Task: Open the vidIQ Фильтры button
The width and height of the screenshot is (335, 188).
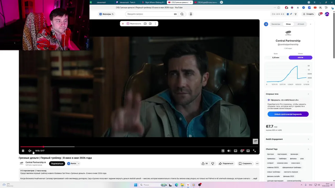Action: [x=106, y=14]
